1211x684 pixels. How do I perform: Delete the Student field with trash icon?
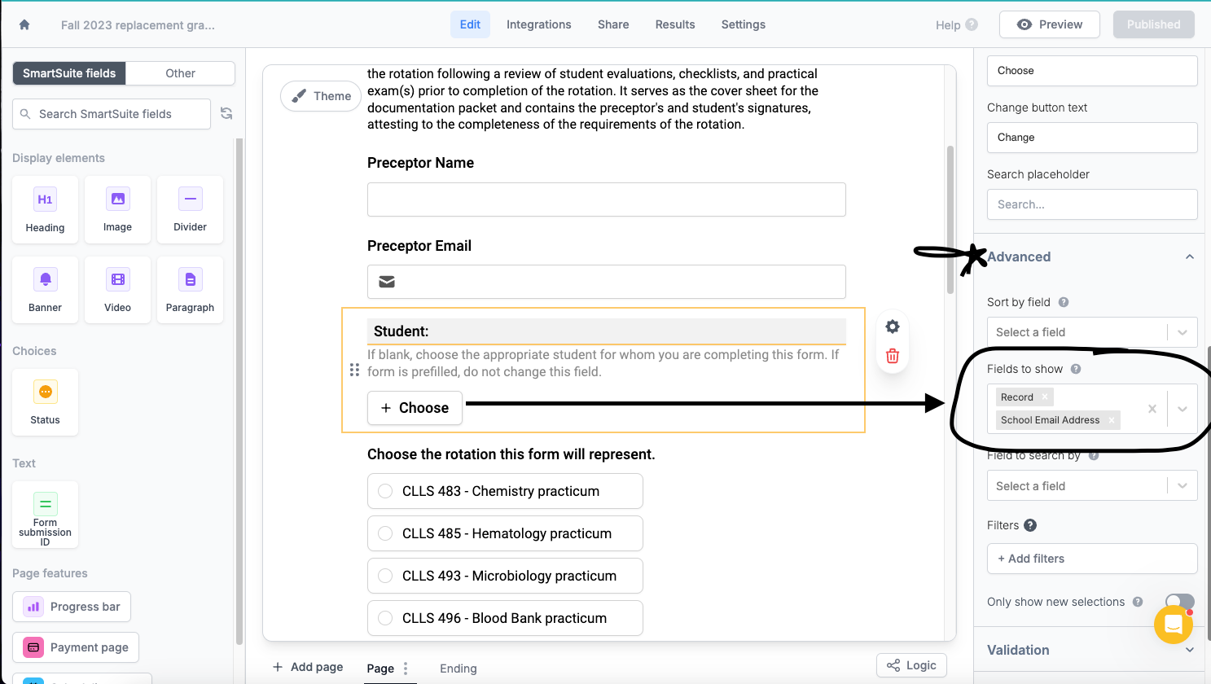[893, 356]
